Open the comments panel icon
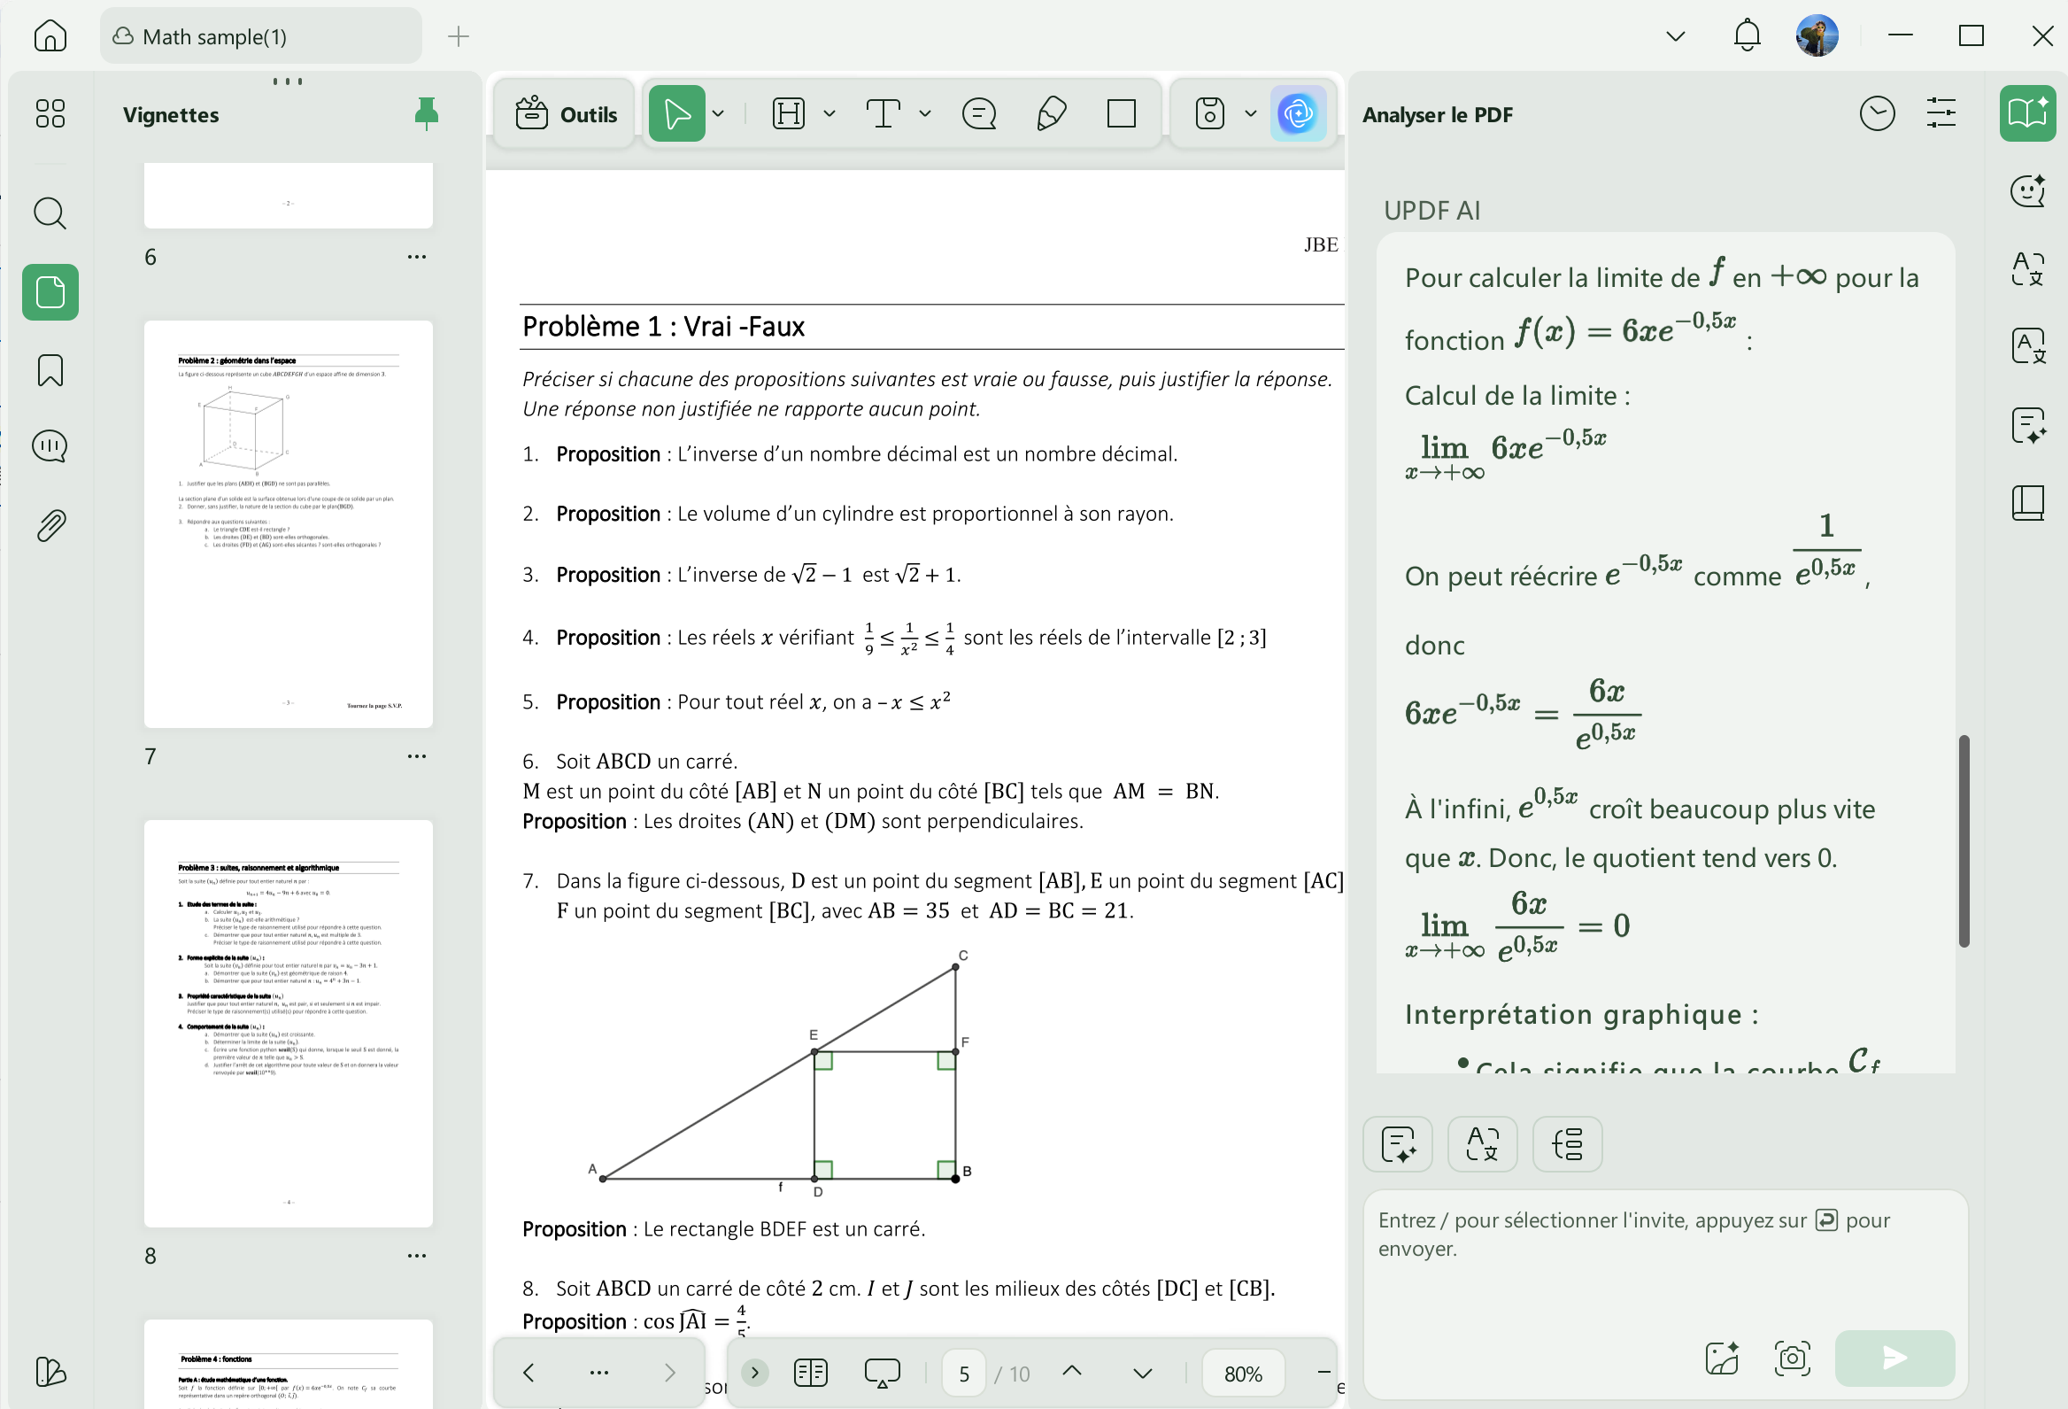Screen dimensions: 2068x1409 (x=50, y=446)
